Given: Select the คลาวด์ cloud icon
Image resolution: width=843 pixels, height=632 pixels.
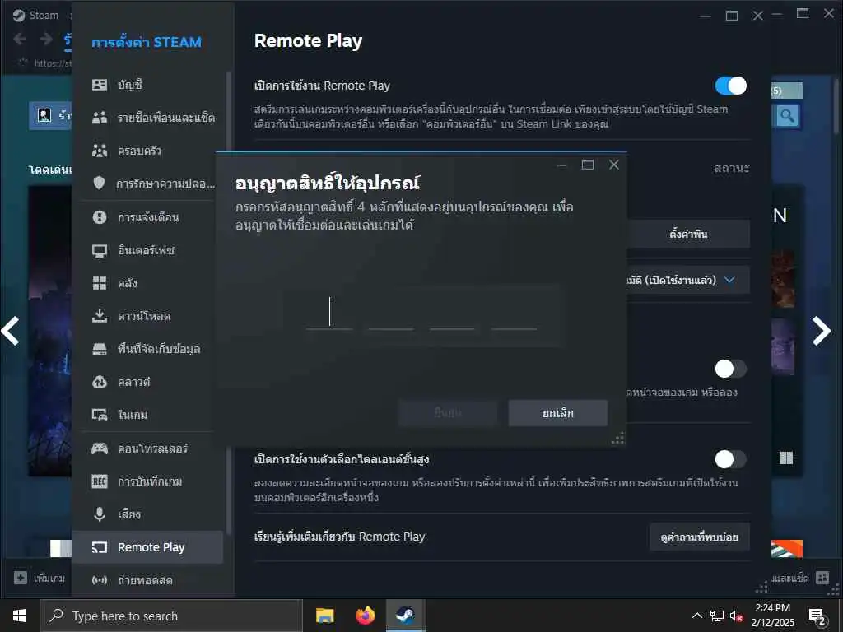Looking at the screenshot, I should coord(100,382).
